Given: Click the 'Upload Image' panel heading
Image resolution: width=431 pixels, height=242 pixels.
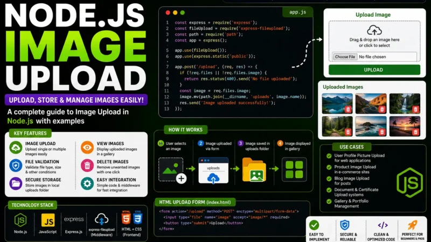Looking at the screenshot, I should 373,15.
